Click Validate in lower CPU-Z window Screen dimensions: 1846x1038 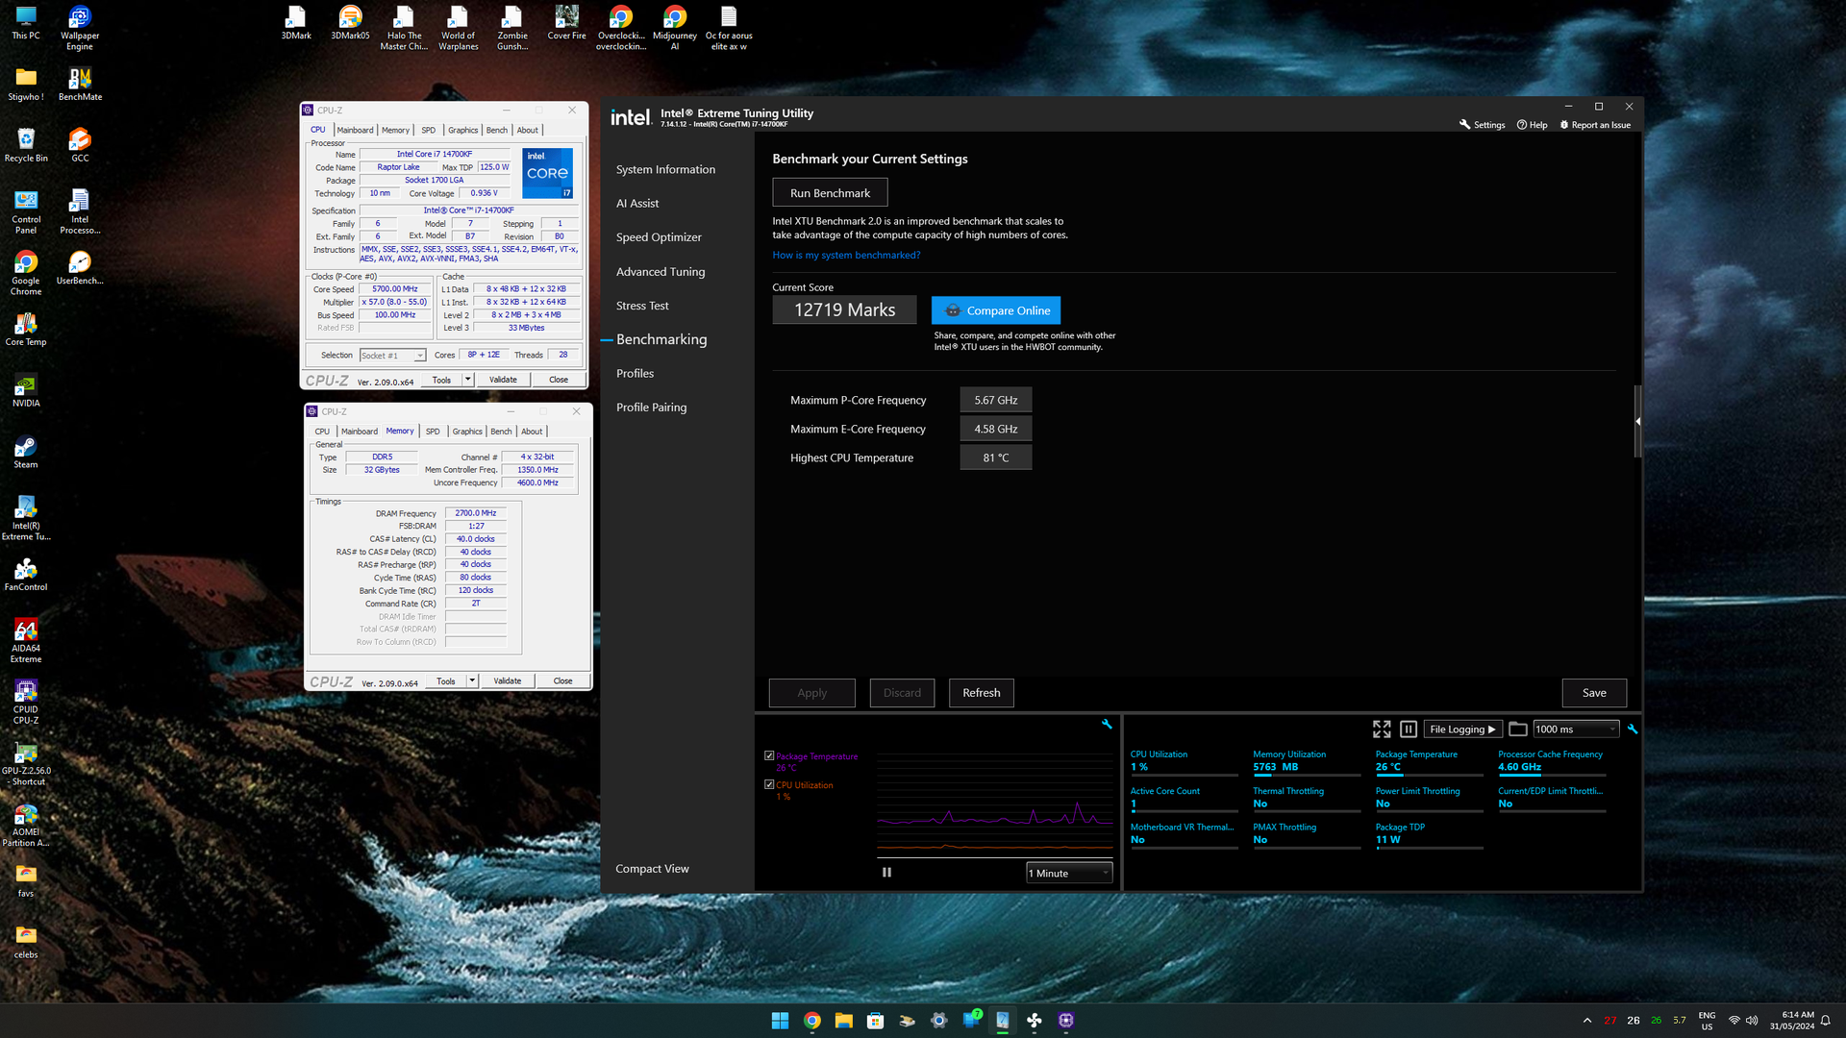(x=508, y=681)
